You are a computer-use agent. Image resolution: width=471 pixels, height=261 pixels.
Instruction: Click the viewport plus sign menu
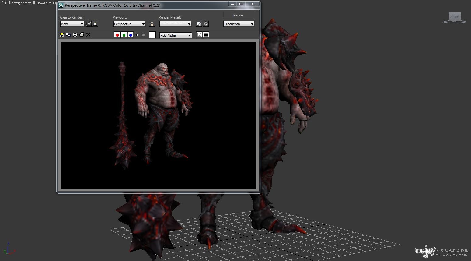(5, 3)
